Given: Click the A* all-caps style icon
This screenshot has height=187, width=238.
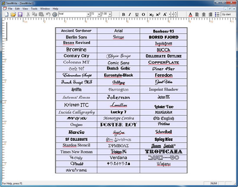Looking at the screenshot, I should (165, 14).
